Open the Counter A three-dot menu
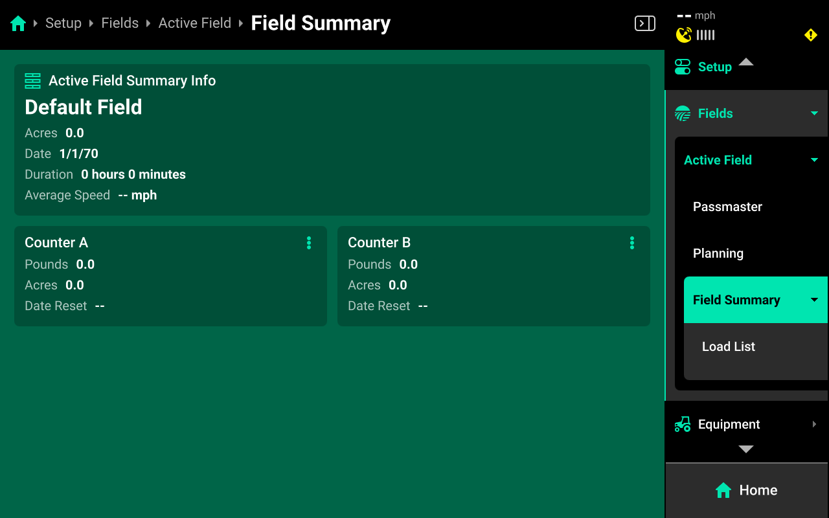The image size is (829, 518). [309, 243]
